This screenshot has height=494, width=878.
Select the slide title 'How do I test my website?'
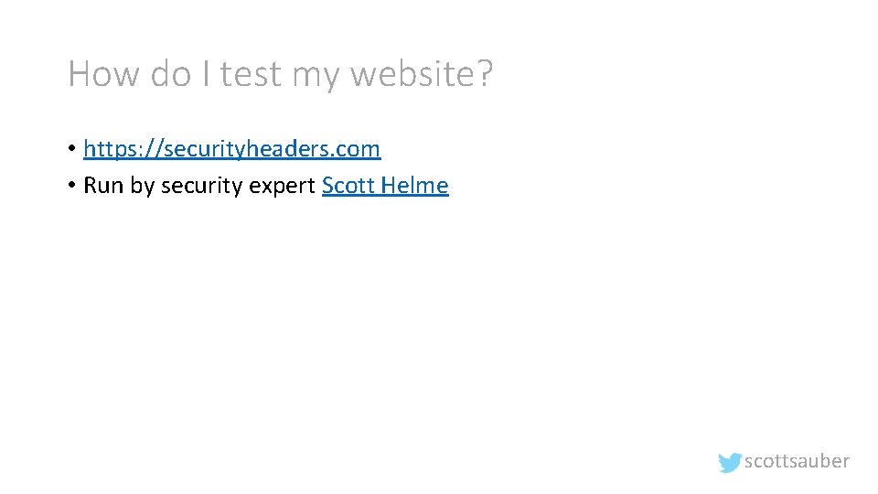[x=280, y=73]
